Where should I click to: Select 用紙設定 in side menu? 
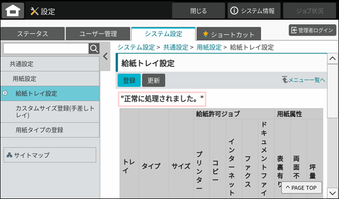coord(50,79)
